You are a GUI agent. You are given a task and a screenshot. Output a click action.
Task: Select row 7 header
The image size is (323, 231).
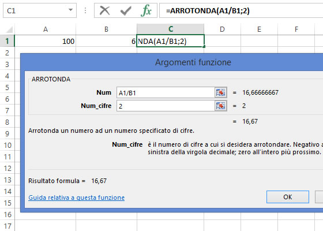click(7, 110)
